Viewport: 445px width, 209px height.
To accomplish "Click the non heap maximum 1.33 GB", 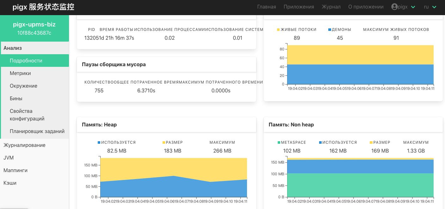I will point(416,151).
